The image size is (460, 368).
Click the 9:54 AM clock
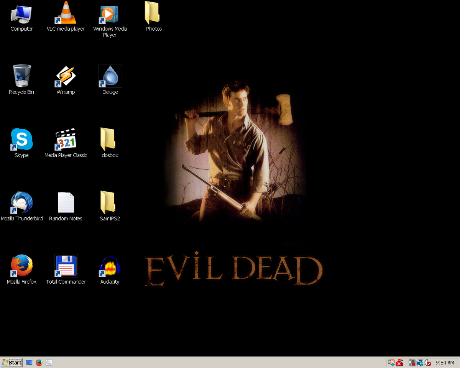[445, 363]
